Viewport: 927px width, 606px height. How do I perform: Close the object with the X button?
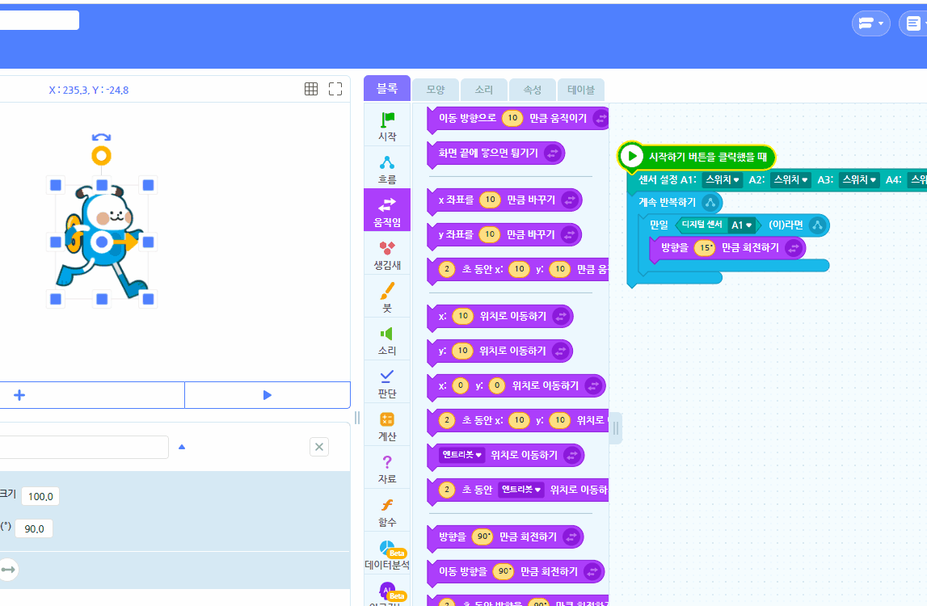click(319, 447)
